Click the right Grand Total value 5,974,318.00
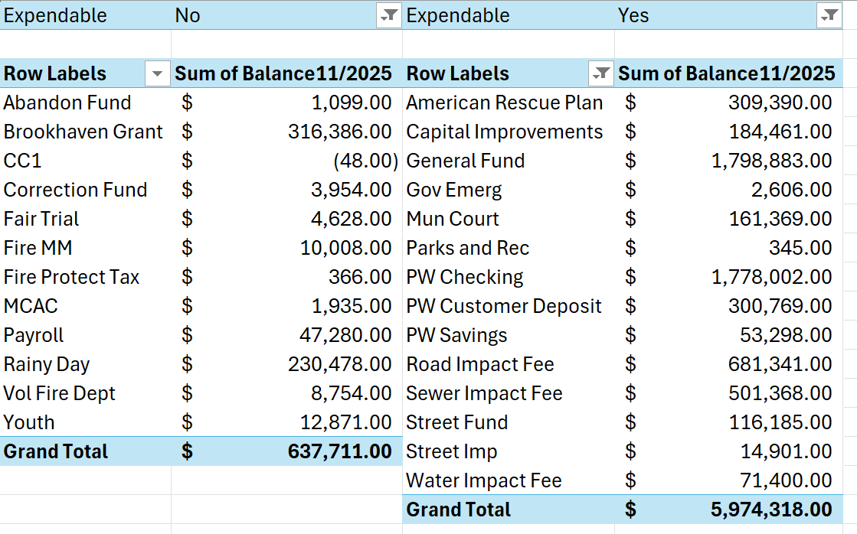The width and height of the screenshot is (857, 534). 771,510
